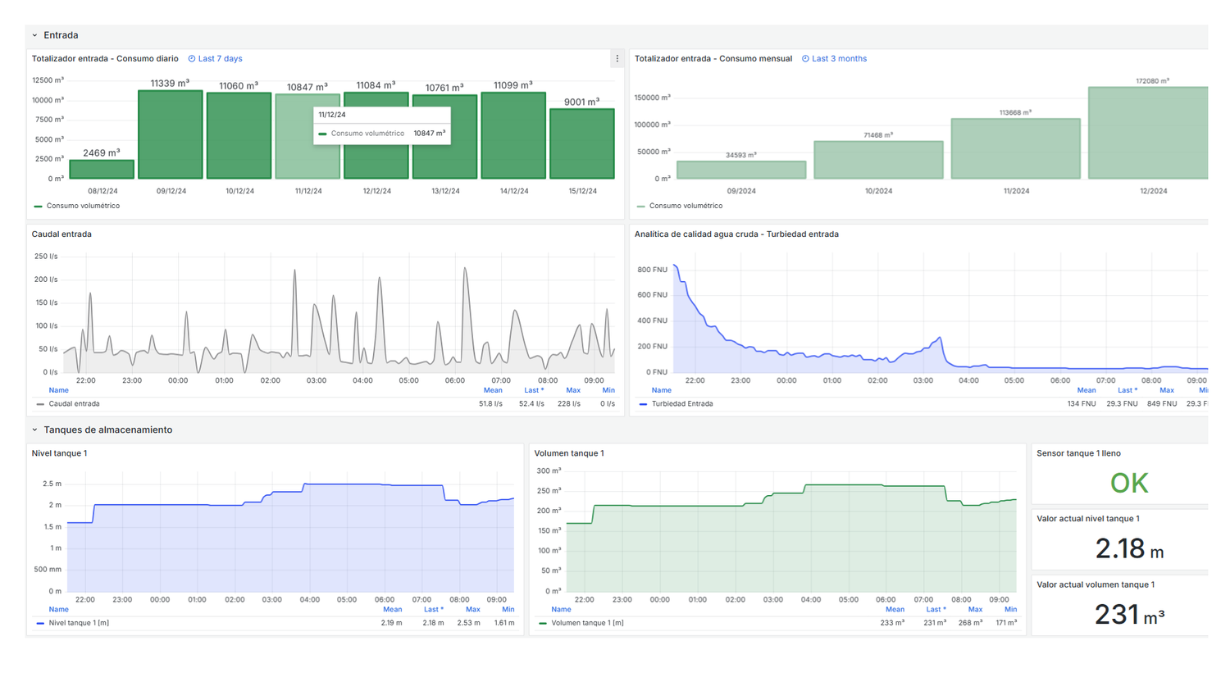Sort Nivel tanque 1 legend by Mean
This screenshot has width=1230, height=691.
tap(393, 609)
